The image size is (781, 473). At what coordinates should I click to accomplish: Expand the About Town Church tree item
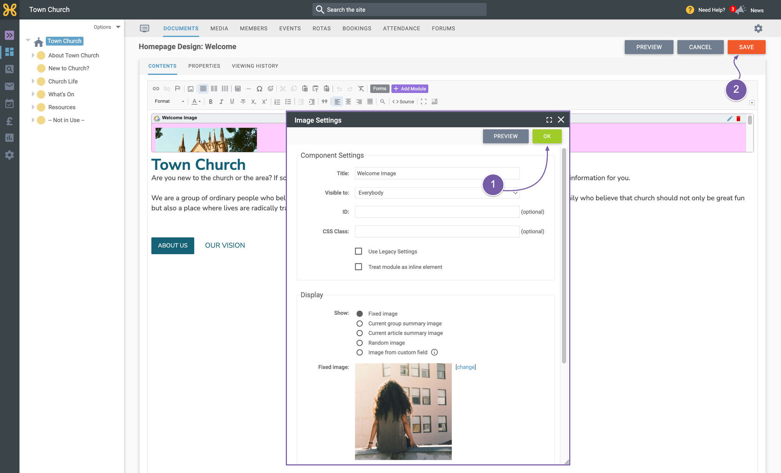pos(33,55)
